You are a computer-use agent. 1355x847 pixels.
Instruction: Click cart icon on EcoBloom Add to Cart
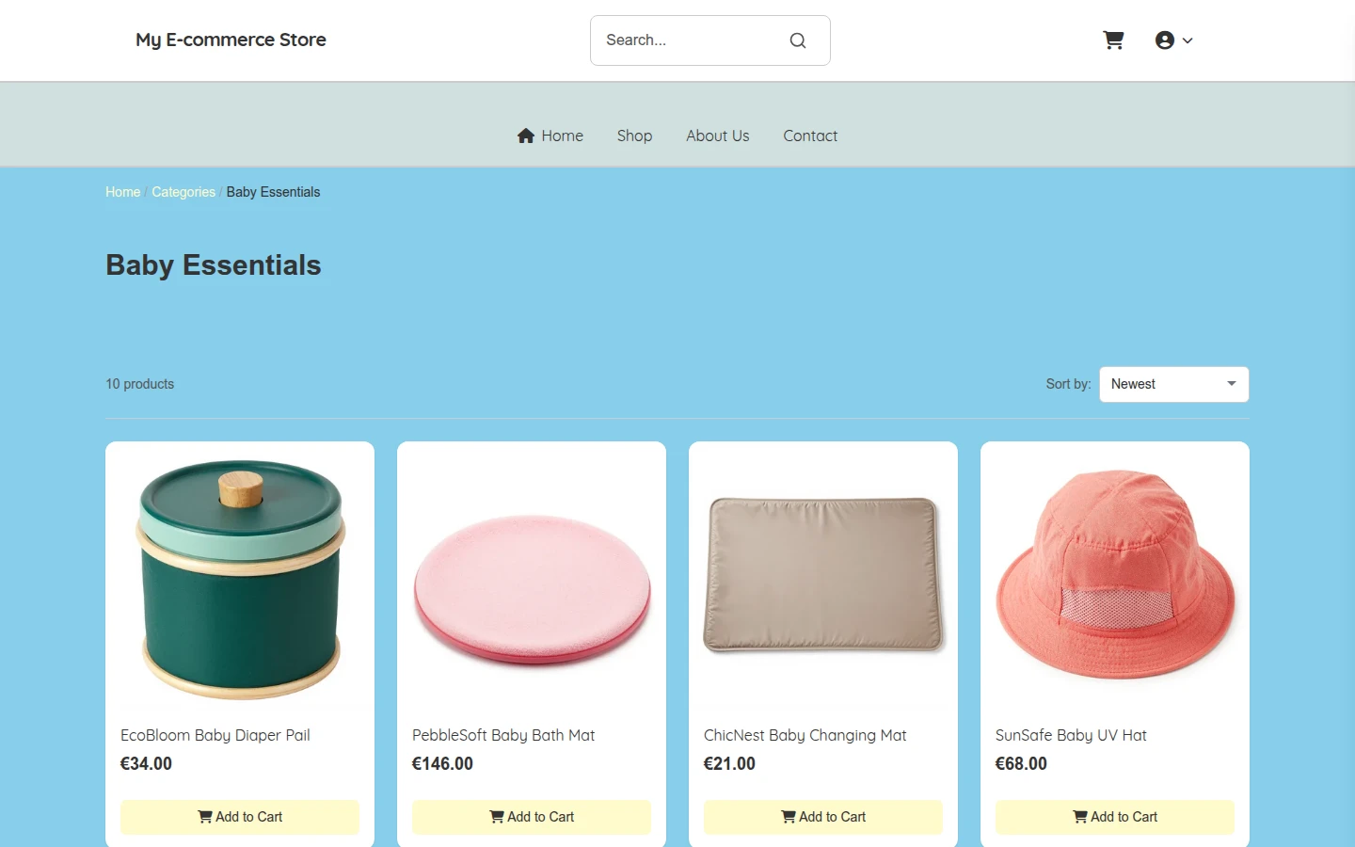(204, 817)
